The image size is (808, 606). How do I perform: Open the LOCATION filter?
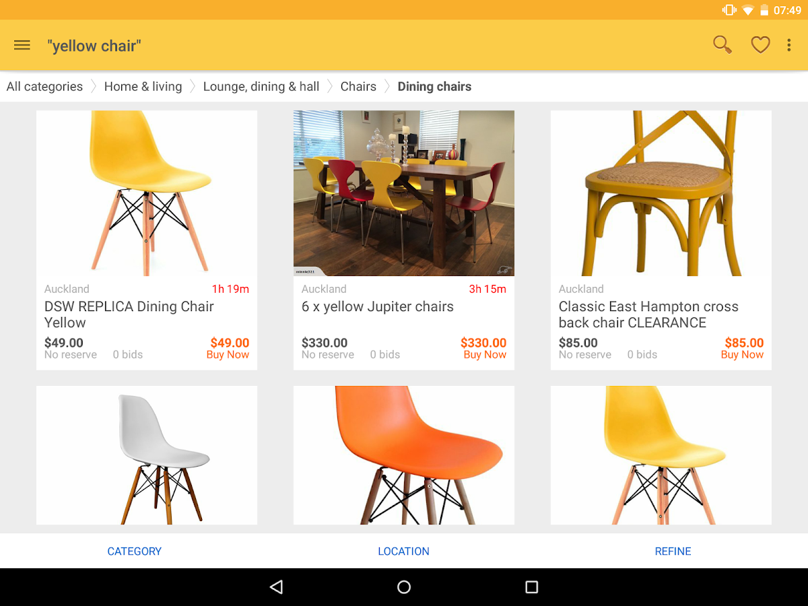tap(404, 551)
